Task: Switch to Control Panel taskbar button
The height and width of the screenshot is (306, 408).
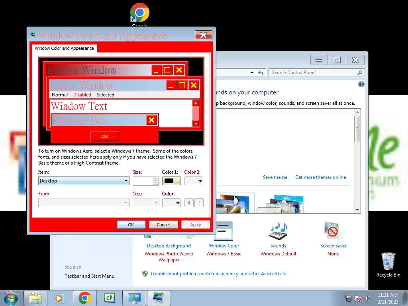Action: click(134, 298)
